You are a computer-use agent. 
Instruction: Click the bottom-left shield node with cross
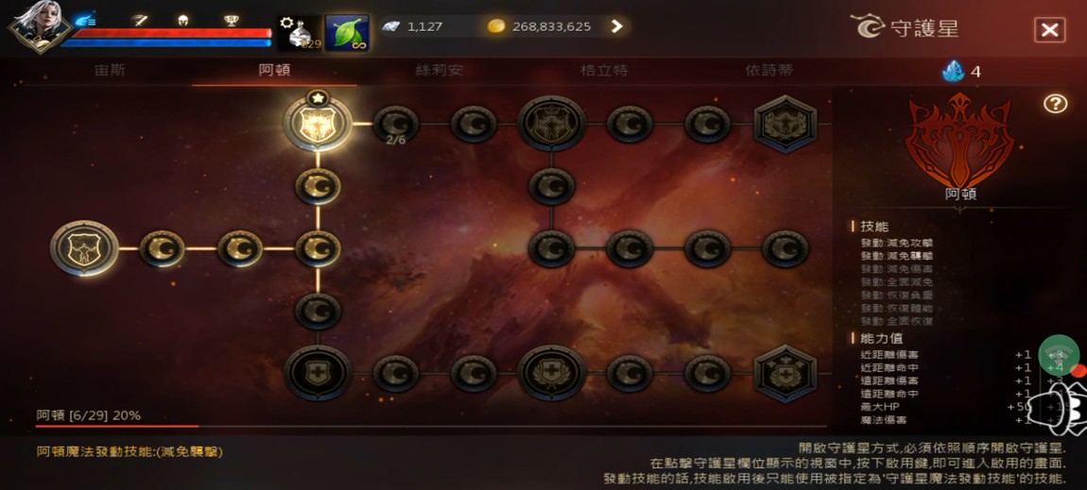tap(319, 373)
